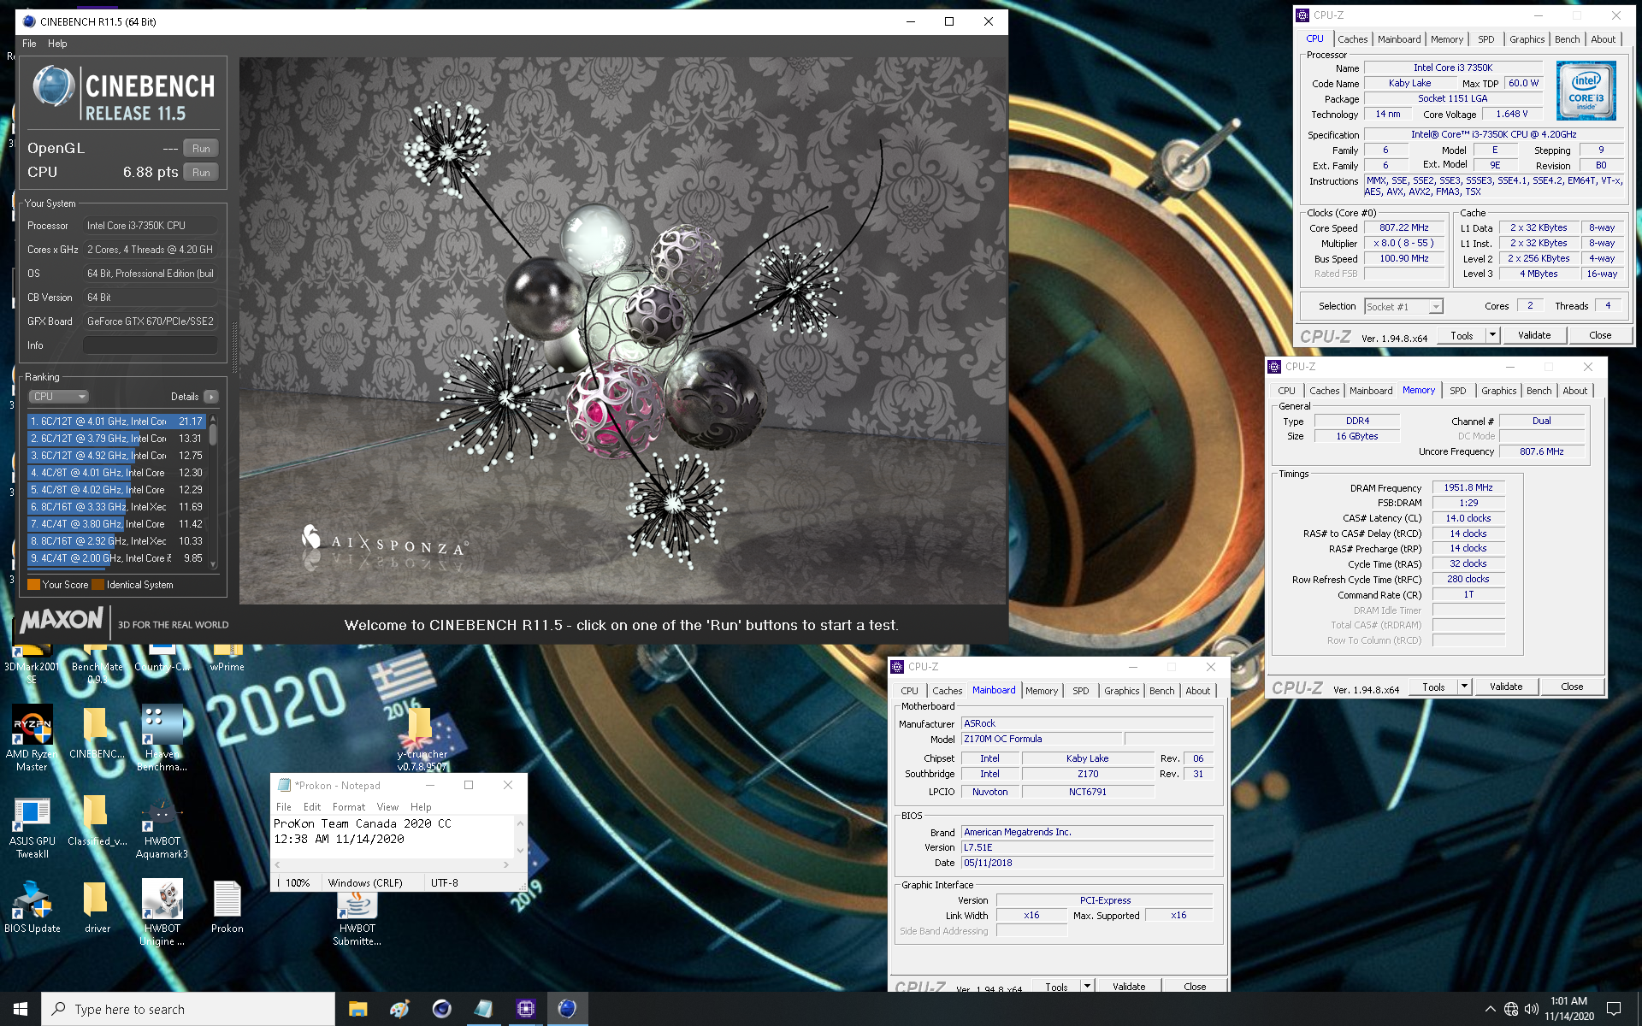The width and height of the screenshot is (1642, 1026).
Task: Select the CPU-Z taskbar icon
Action: (525, 1009)
